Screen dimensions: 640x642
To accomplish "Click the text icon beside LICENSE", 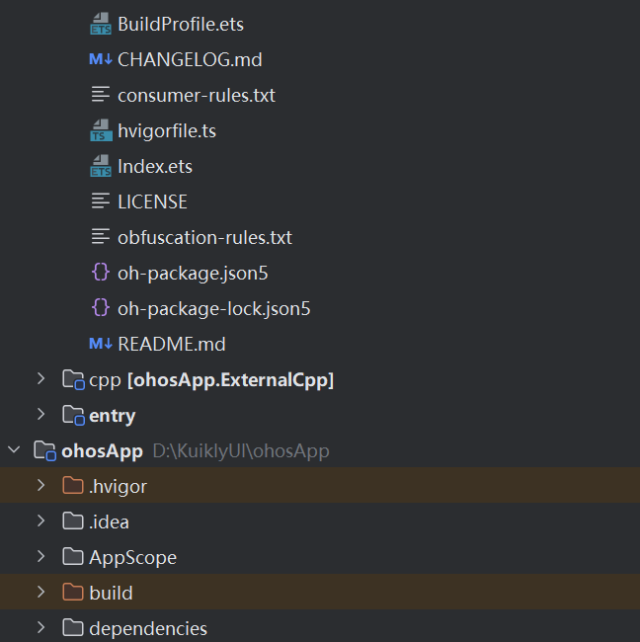I will tap(101, 201).
